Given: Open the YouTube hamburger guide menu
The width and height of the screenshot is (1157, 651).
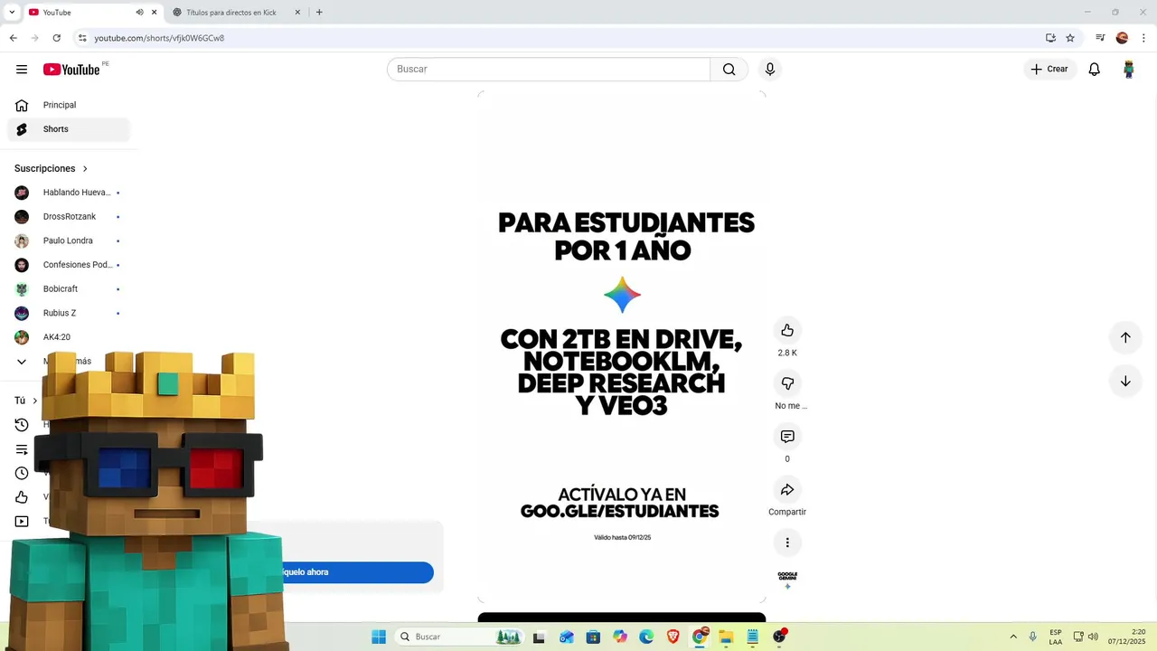Looking at the screenshot, I should [22, 70].
